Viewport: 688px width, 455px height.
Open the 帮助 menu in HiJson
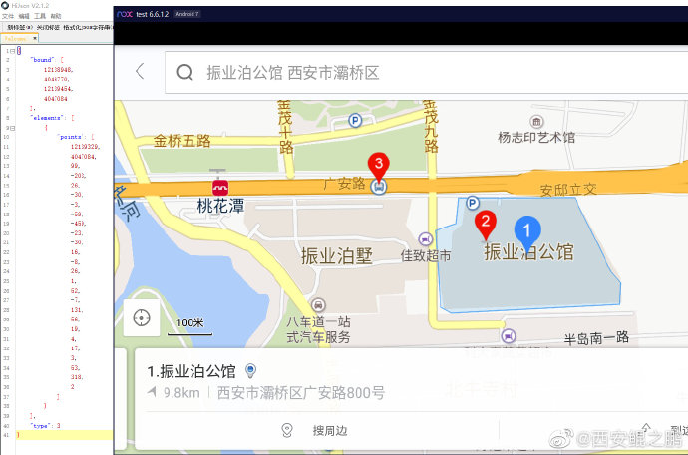(56, 16)
